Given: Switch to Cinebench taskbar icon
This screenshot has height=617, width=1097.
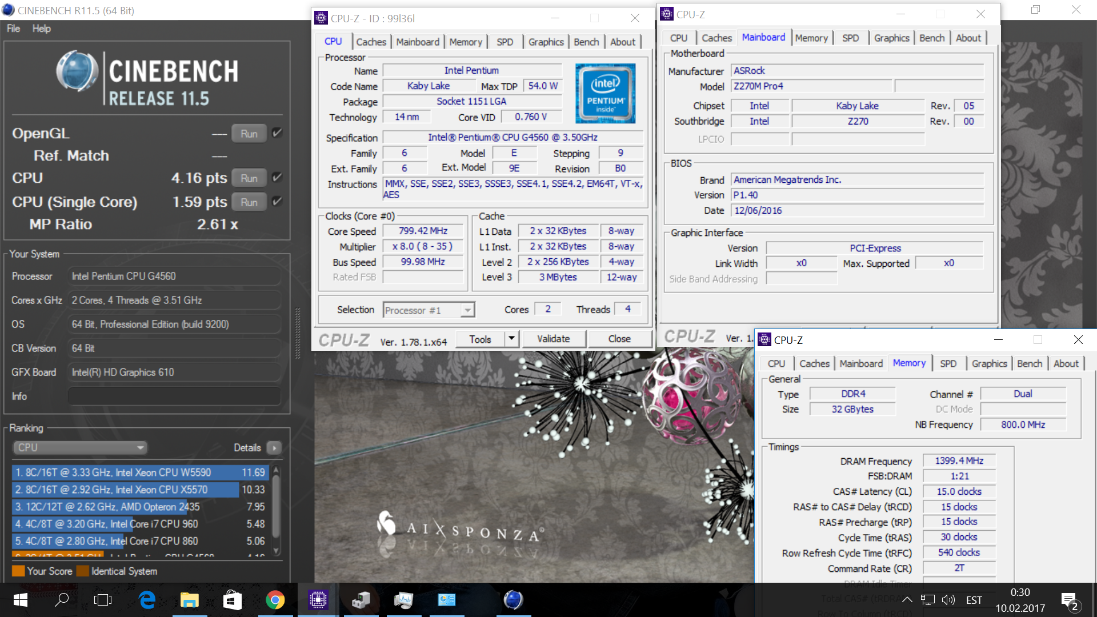Looking at the screenshot, I should click(513, 600).
